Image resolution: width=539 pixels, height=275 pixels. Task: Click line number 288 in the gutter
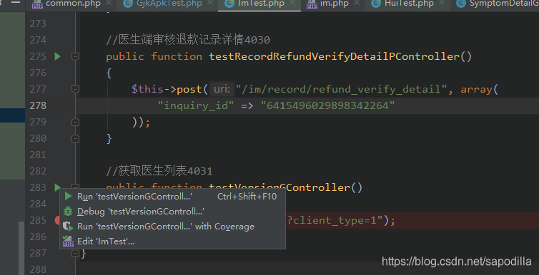pyautogui.click(x=38, y=269)
